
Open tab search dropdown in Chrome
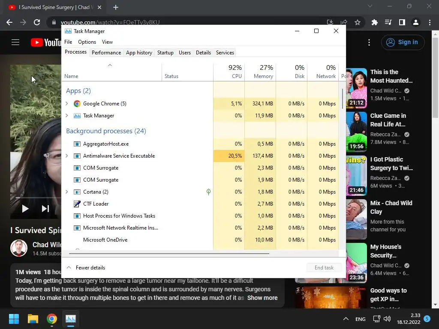tap(370, 6)
